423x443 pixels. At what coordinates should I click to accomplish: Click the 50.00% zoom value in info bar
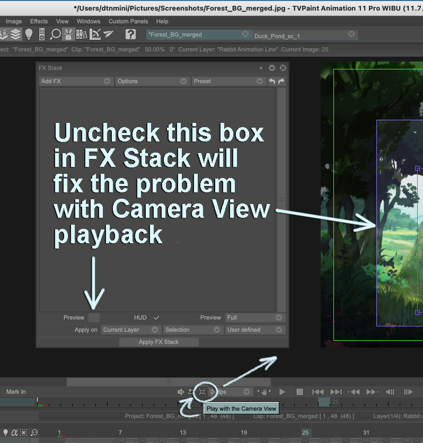(155, 49)
